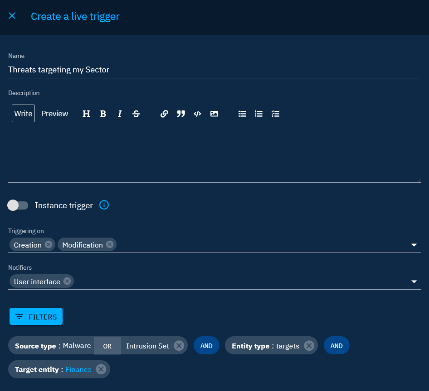Screen dimensions: 429x391
Task: Expand the Triggering on dropdown
Action: pos(414,245)
